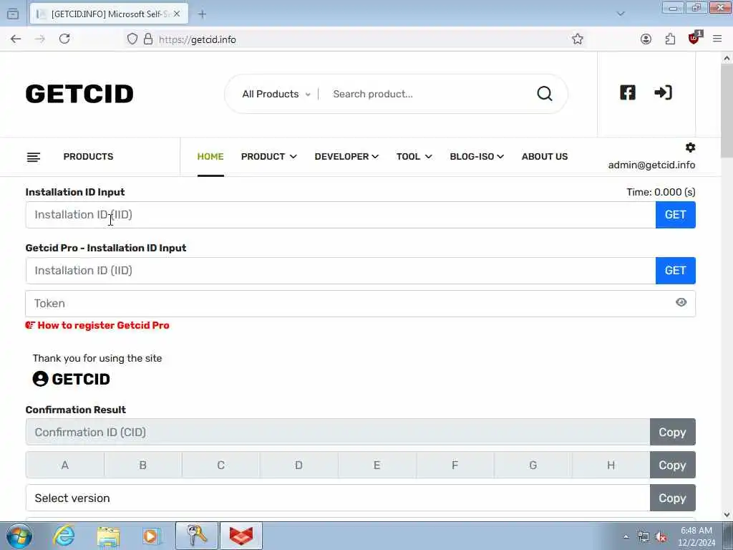Click the products list menu icon

[33, 157]
